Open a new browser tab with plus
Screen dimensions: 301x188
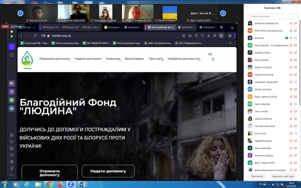click(x=221, y=27)
